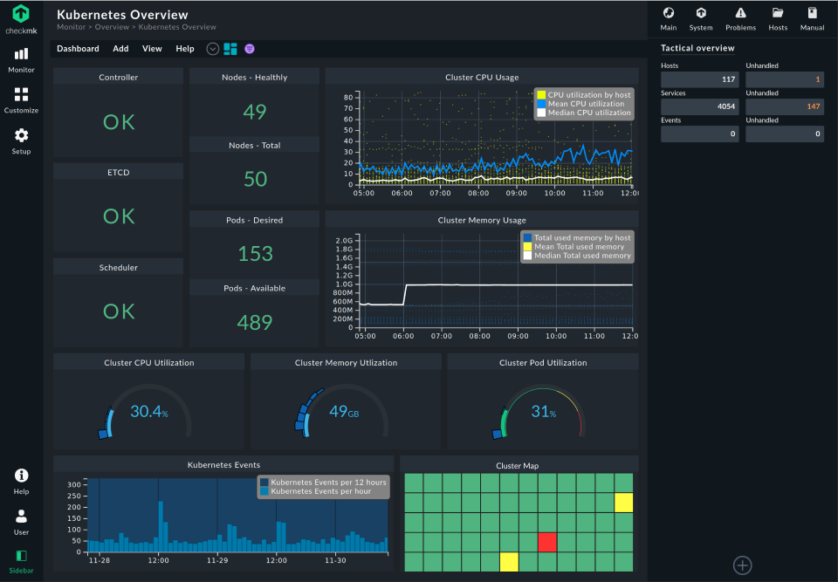
Task: Expand the menu bar chevron button
Action: pyautogui.click(x=212, y=49)
